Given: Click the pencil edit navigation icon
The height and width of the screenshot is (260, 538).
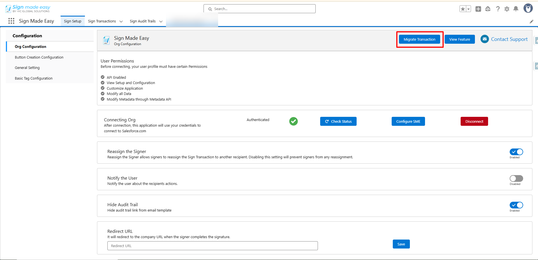Looking at the screenshot, I should tap(531, 22).
